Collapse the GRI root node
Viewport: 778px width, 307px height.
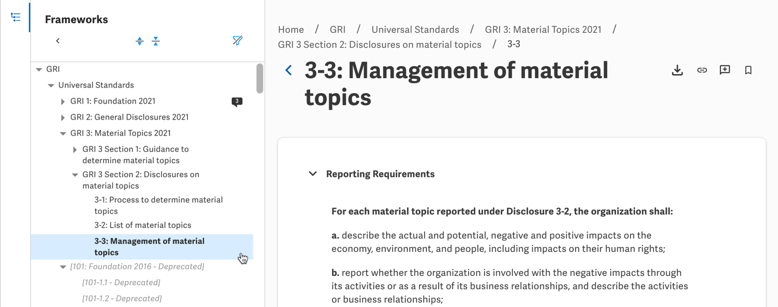pyautogui.click(x=39, y=70)
